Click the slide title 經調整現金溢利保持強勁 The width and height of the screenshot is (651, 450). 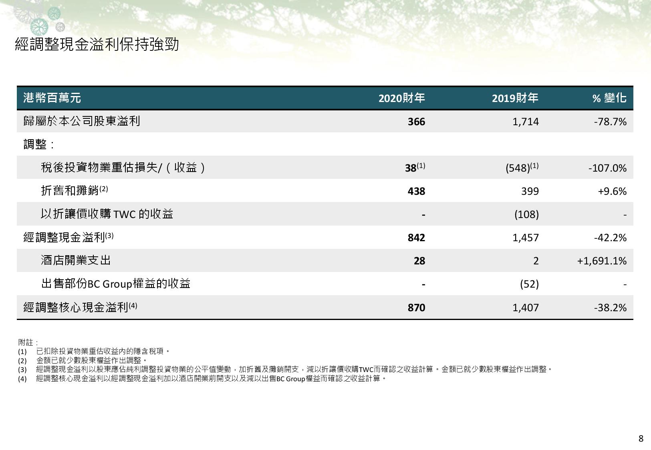[97, 45]
